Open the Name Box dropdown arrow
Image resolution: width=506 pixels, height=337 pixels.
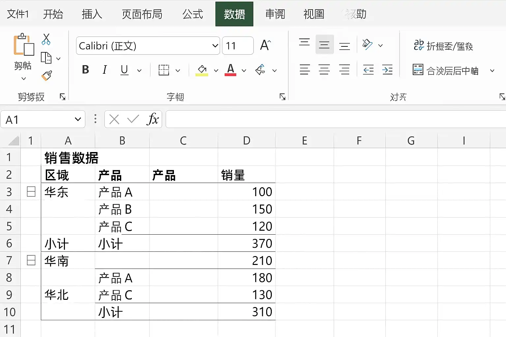point(78,119)
